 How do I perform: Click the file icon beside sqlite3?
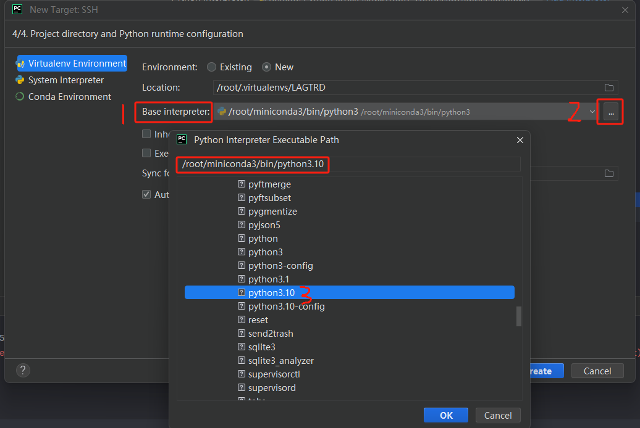(x=242, y=347)
